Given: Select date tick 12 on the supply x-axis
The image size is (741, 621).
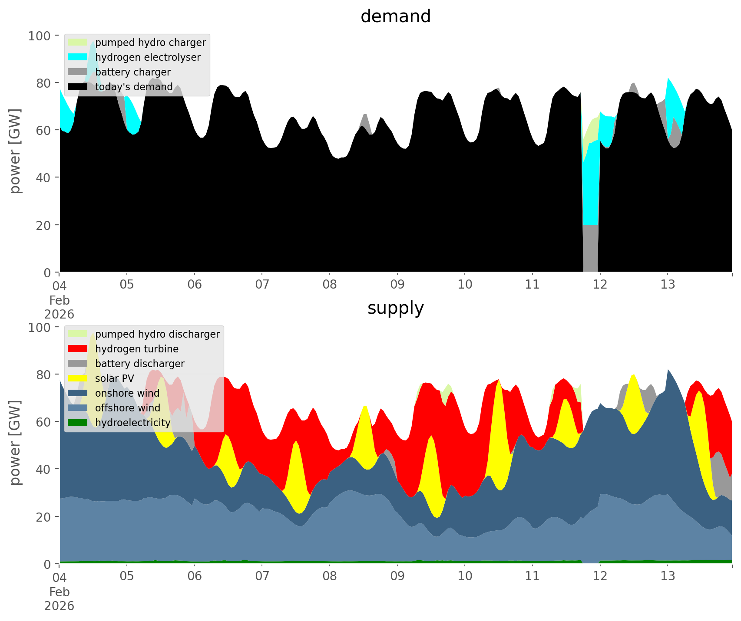Looking at the screenshot, I should (x=600, y=576).
